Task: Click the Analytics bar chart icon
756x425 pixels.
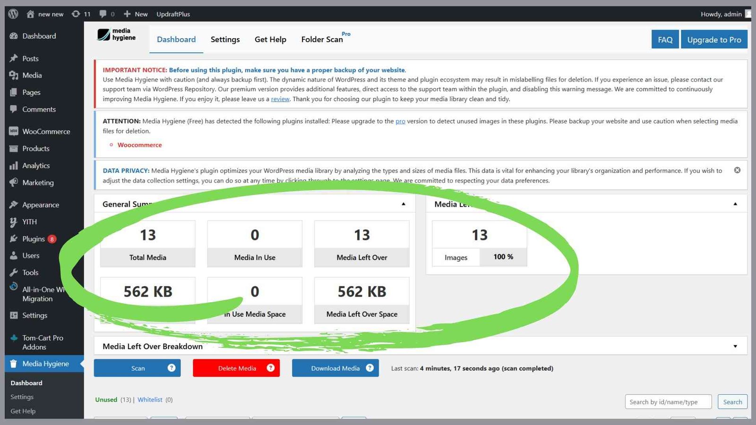Action: point(14,165)
